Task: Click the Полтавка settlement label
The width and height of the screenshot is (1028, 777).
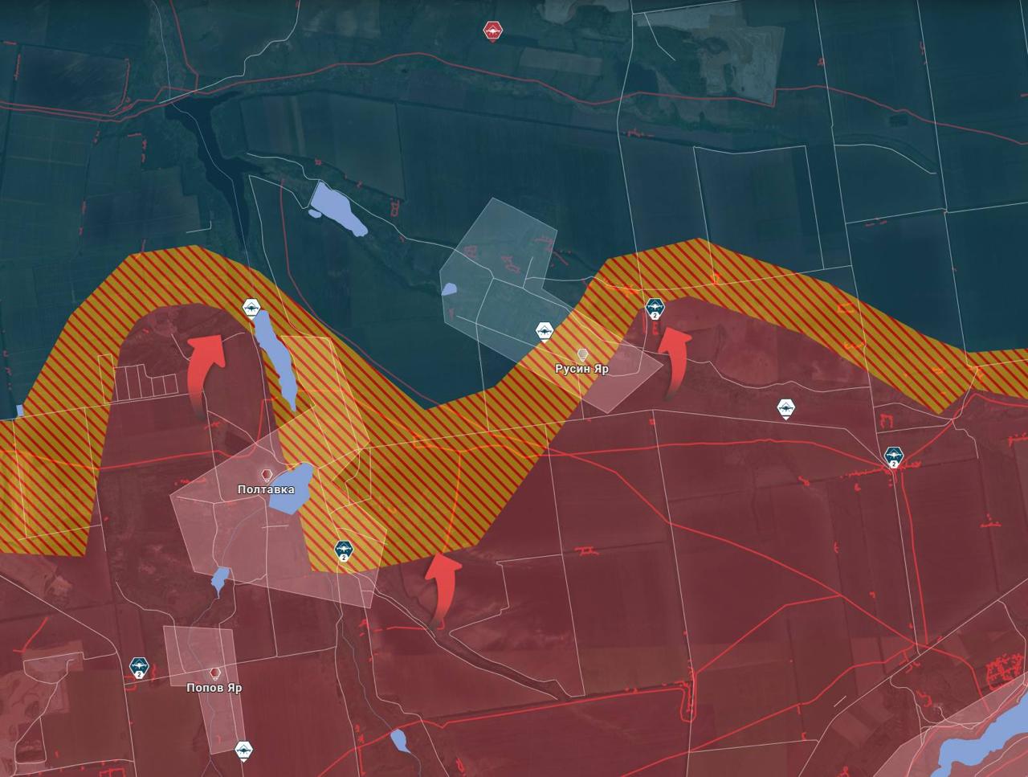Action: pos(266,489)
